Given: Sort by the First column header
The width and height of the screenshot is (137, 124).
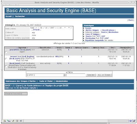Looking at the screenshot, I should point(113,48).
